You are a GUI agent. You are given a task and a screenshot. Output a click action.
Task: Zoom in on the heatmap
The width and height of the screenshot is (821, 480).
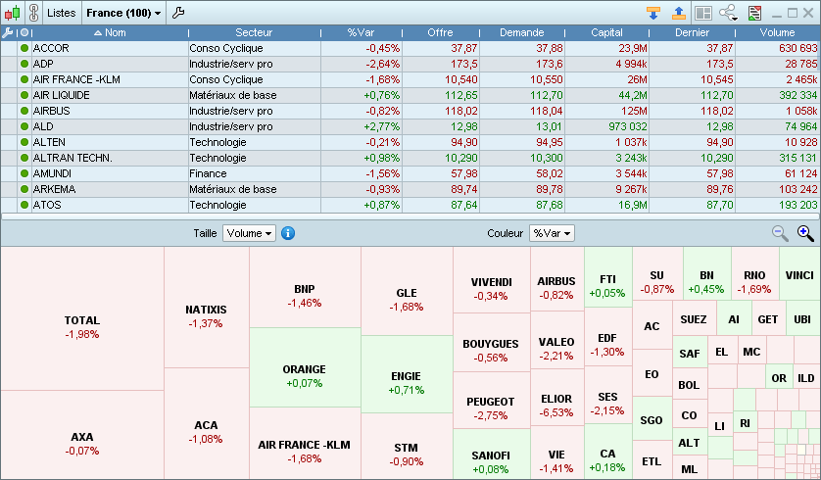coord(805,233)
